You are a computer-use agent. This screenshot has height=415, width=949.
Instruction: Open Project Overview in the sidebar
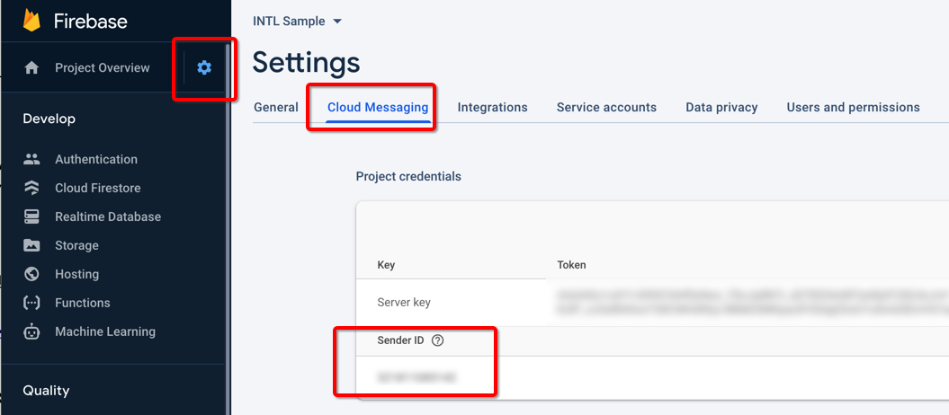click(x=102, y=68)
